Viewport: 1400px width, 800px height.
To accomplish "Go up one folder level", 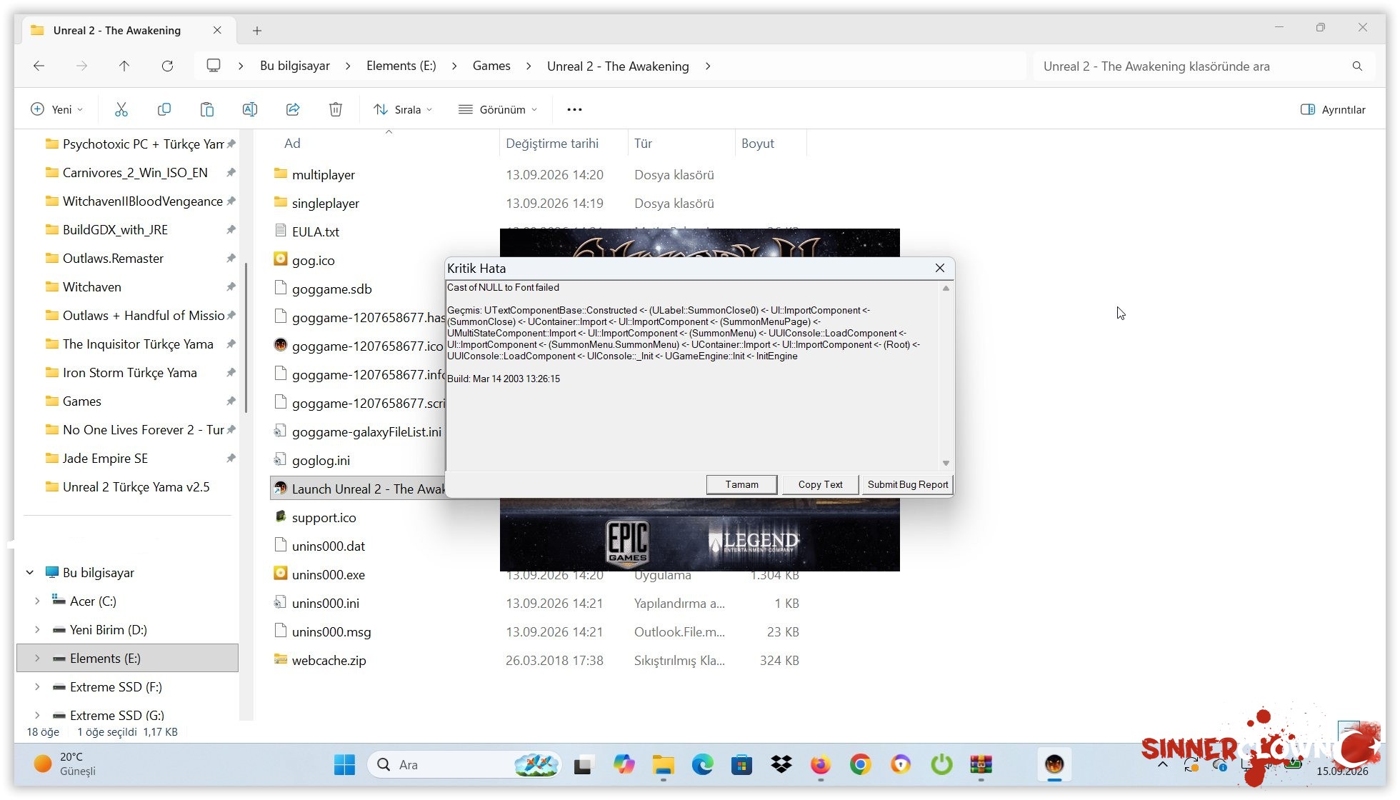I will [124, 66].
